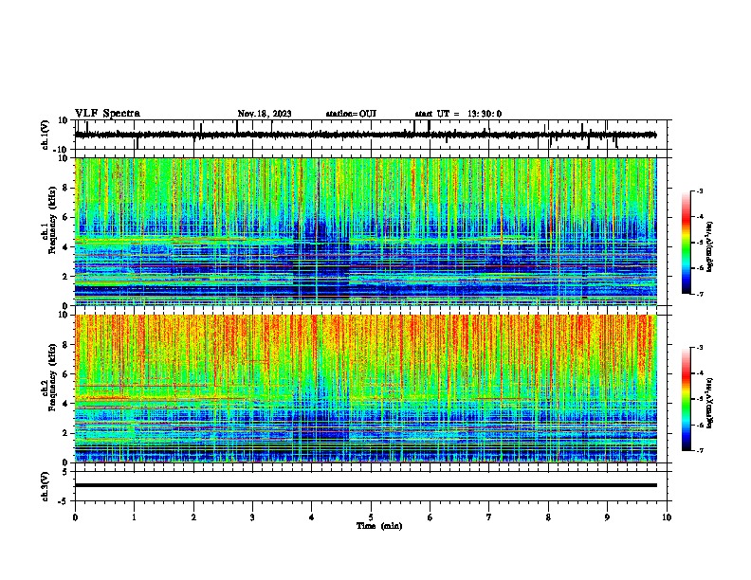The width and height of the screenshot is (751, 580).
Task: Click the -10 tick on ch.1(V) axis
Action: point(62,150)
